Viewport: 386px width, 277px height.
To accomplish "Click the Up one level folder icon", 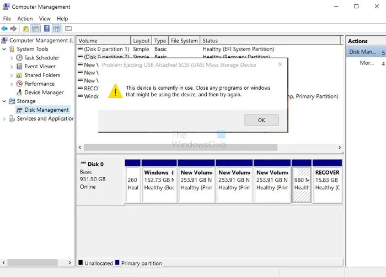I will [x=25, y=29].
